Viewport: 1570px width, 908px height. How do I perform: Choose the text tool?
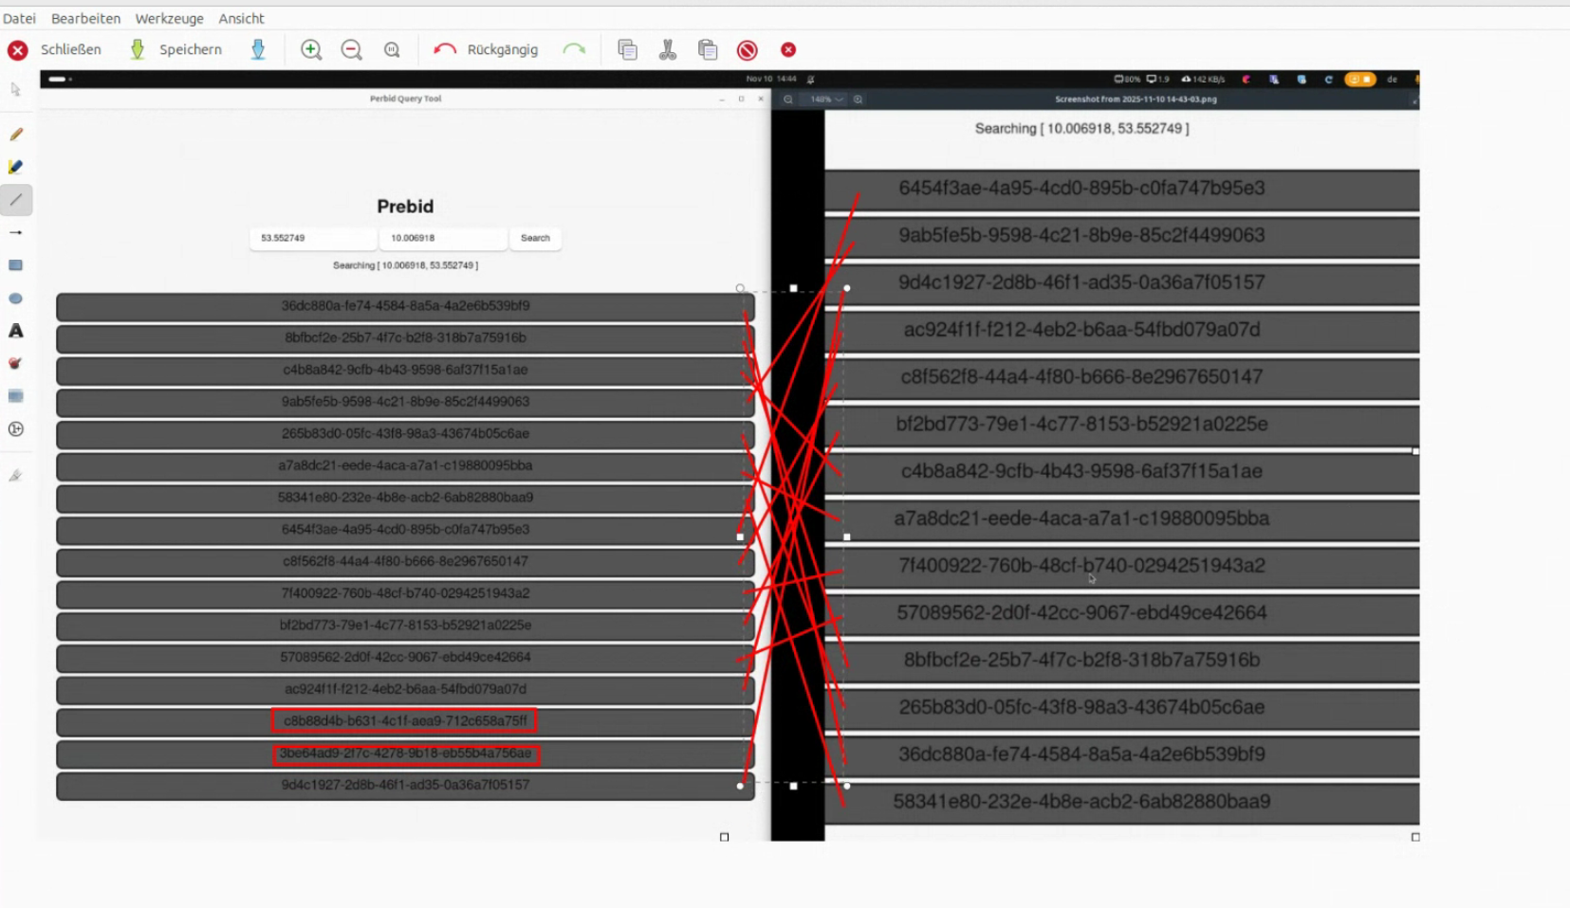coord(16,331)
